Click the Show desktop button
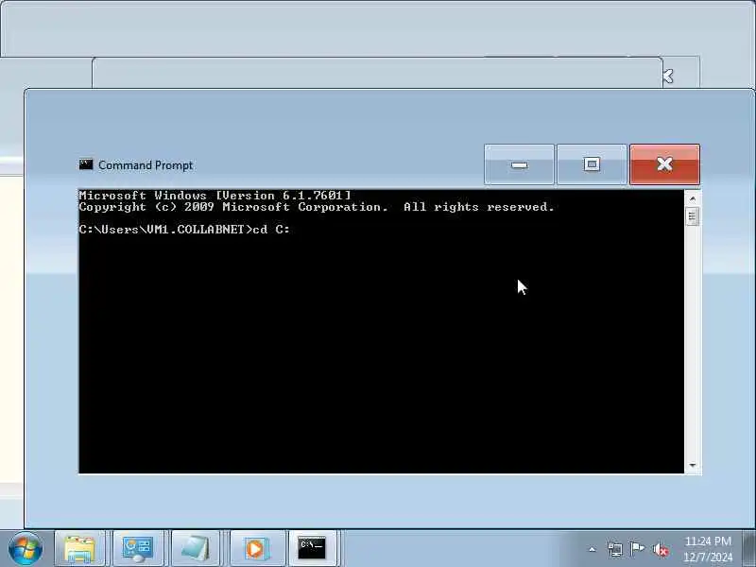 point(748,549)
